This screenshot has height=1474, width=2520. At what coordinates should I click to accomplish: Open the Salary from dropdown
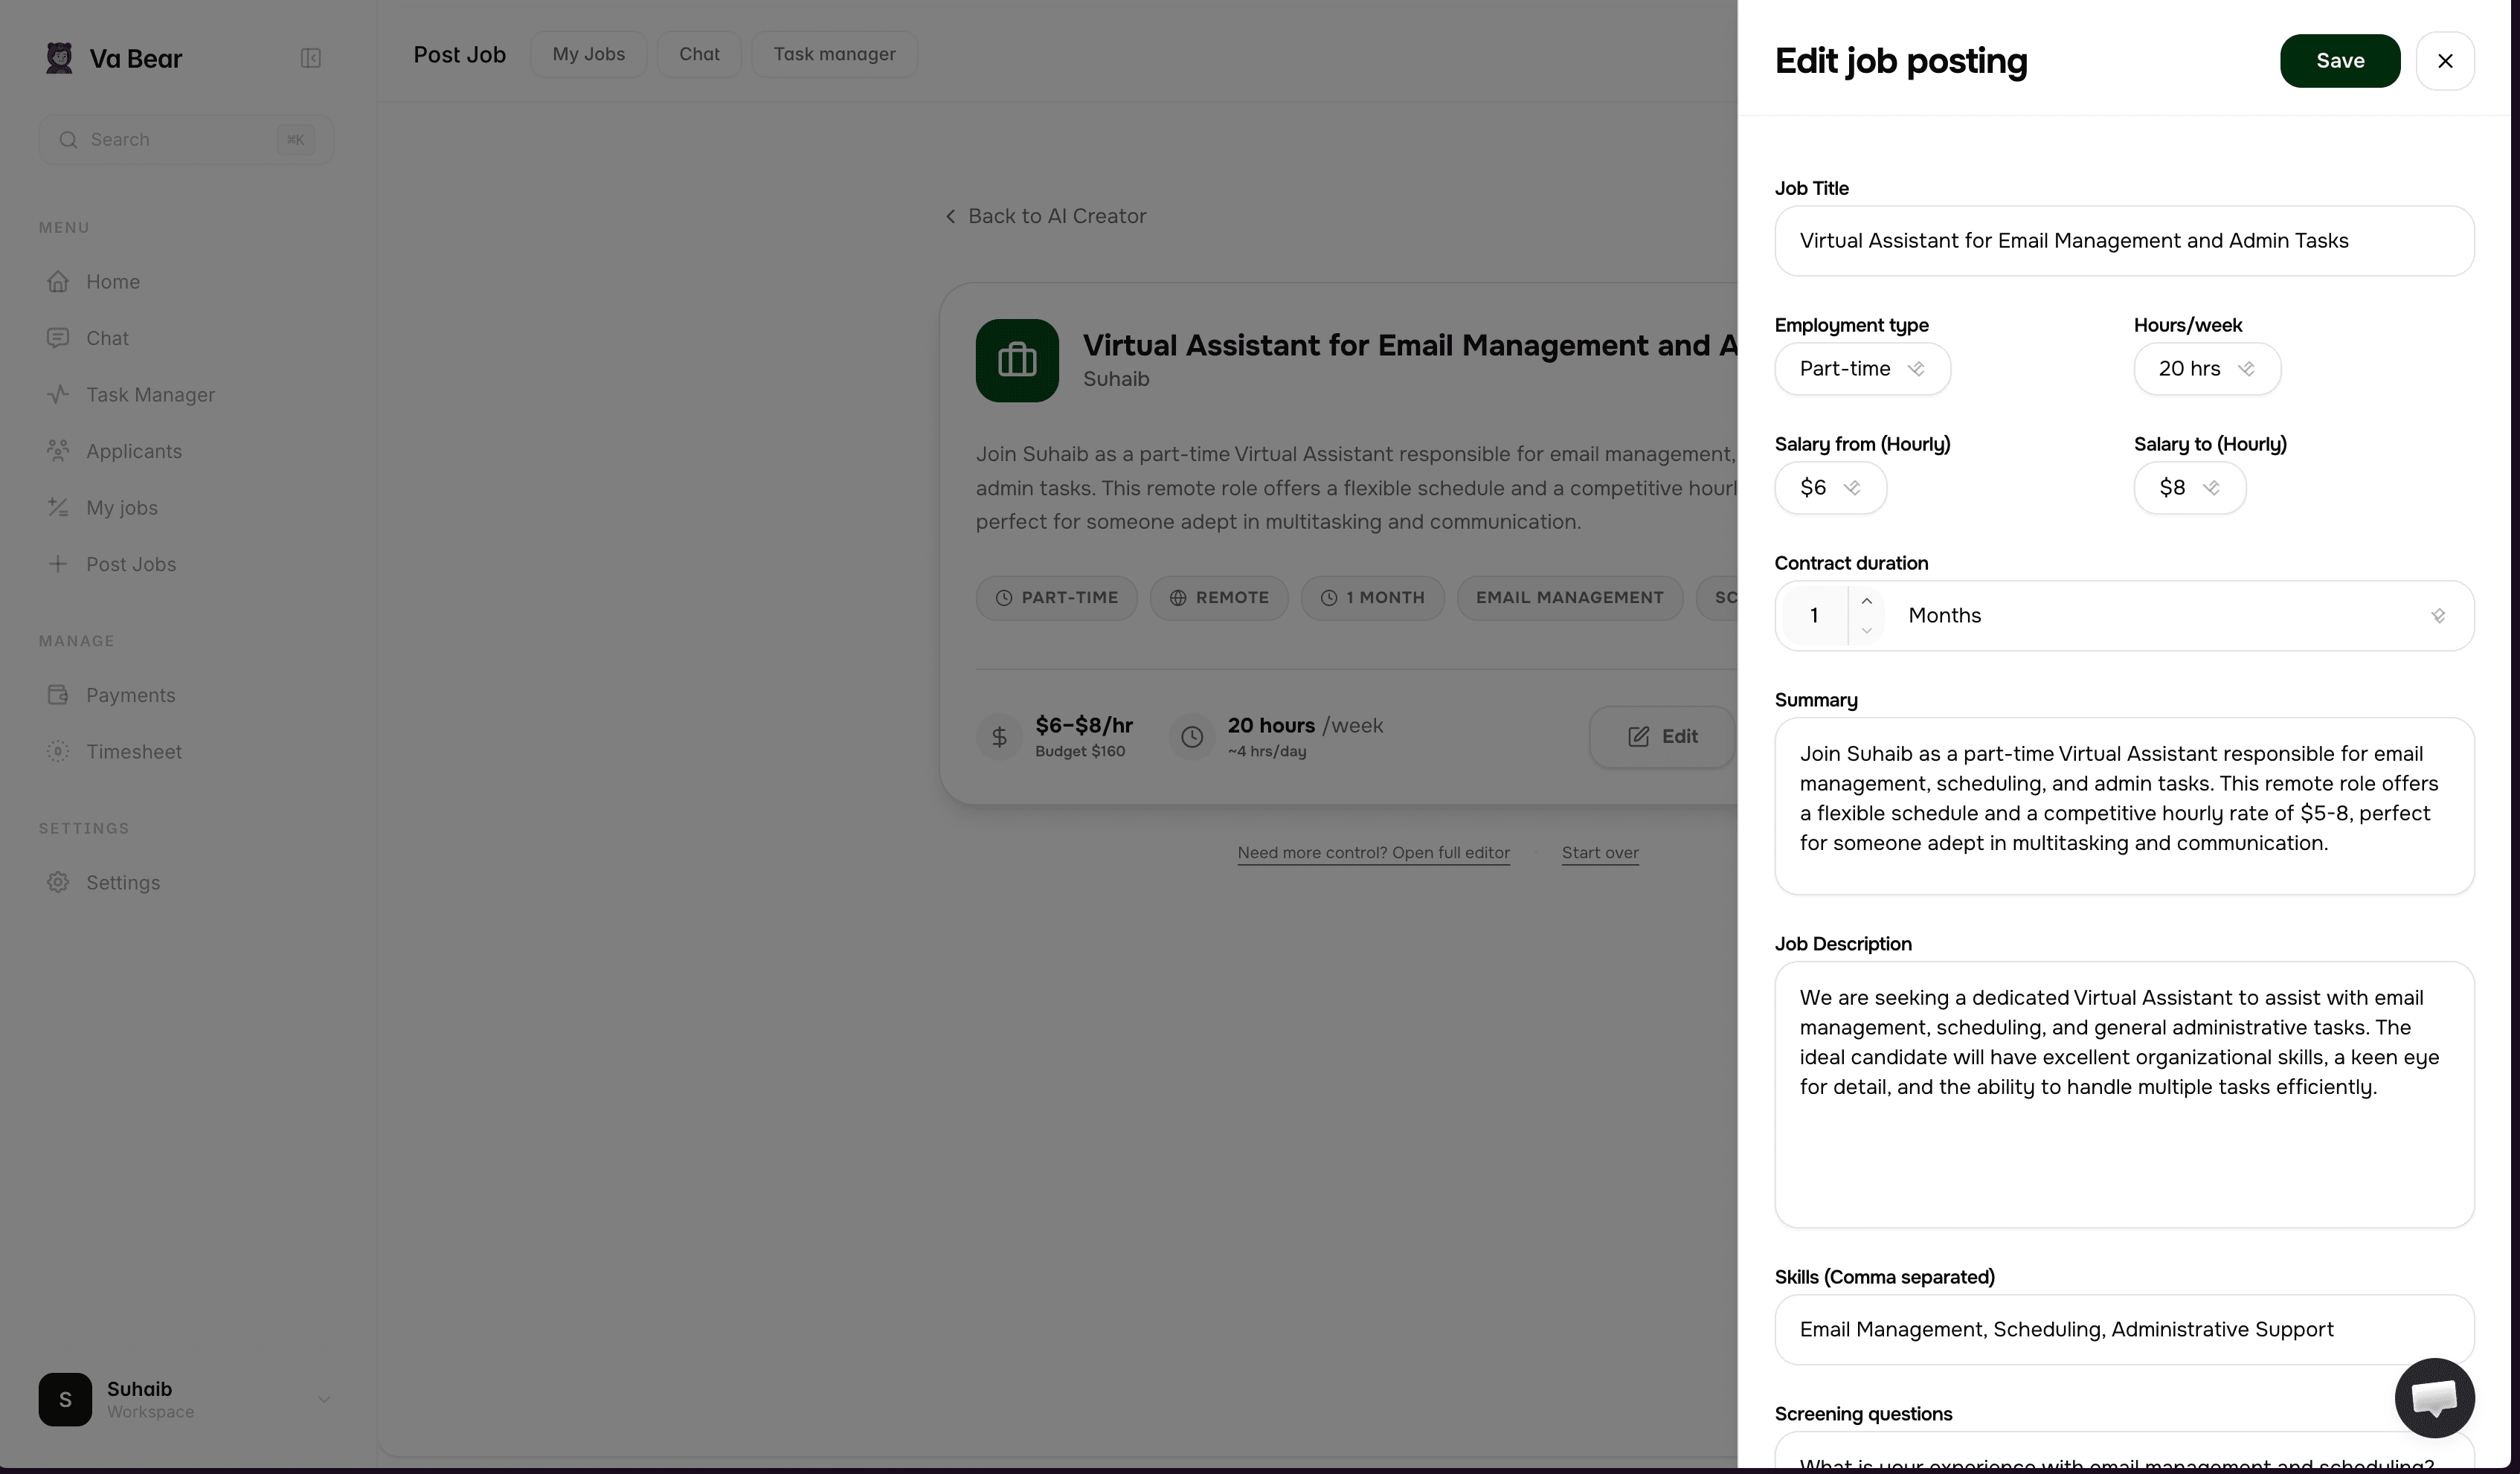pos(1830,488)
